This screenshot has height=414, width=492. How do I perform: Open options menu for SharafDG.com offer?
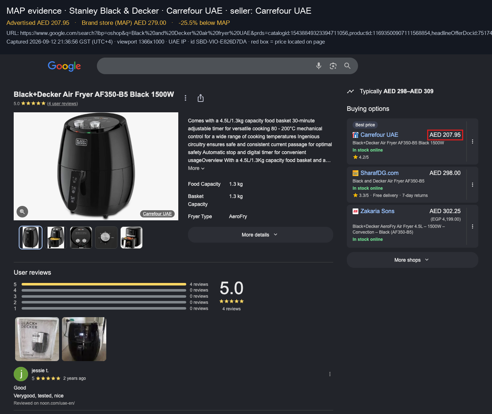pyautogui.click(x=473, y=185)
